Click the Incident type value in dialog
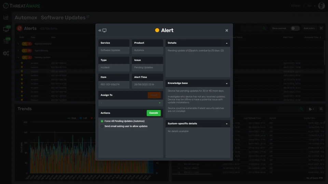This screenshot has height=184, width=328. [105, 67]
